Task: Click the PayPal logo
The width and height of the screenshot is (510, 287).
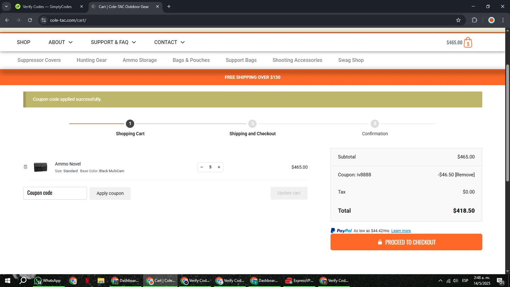Action: [341, 231]
